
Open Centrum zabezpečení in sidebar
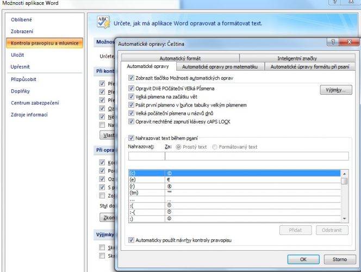click(35, 103)
